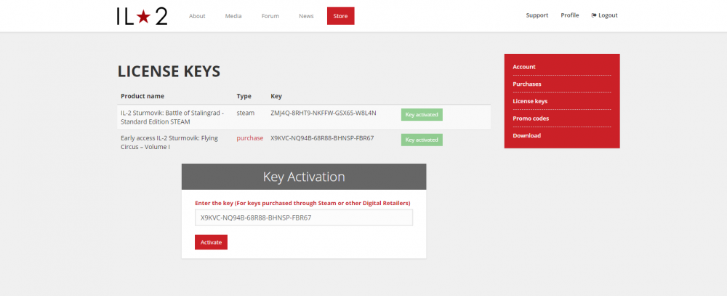This screenshot has height=296, width=727.
Task: Go to Profile in the header
Action: (570, 15)
